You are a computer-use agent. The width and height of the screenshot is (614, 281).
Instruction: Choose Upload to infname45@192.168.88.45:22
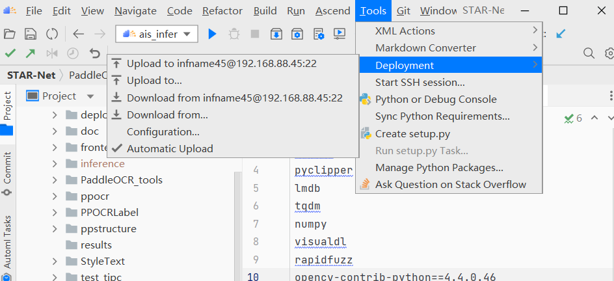221,63
